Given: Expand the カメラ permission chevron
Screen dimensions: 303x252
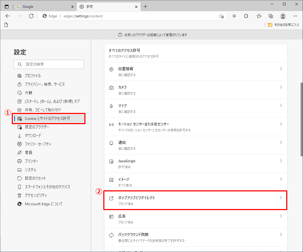Looking at the screenshot, I should point(281,87).
